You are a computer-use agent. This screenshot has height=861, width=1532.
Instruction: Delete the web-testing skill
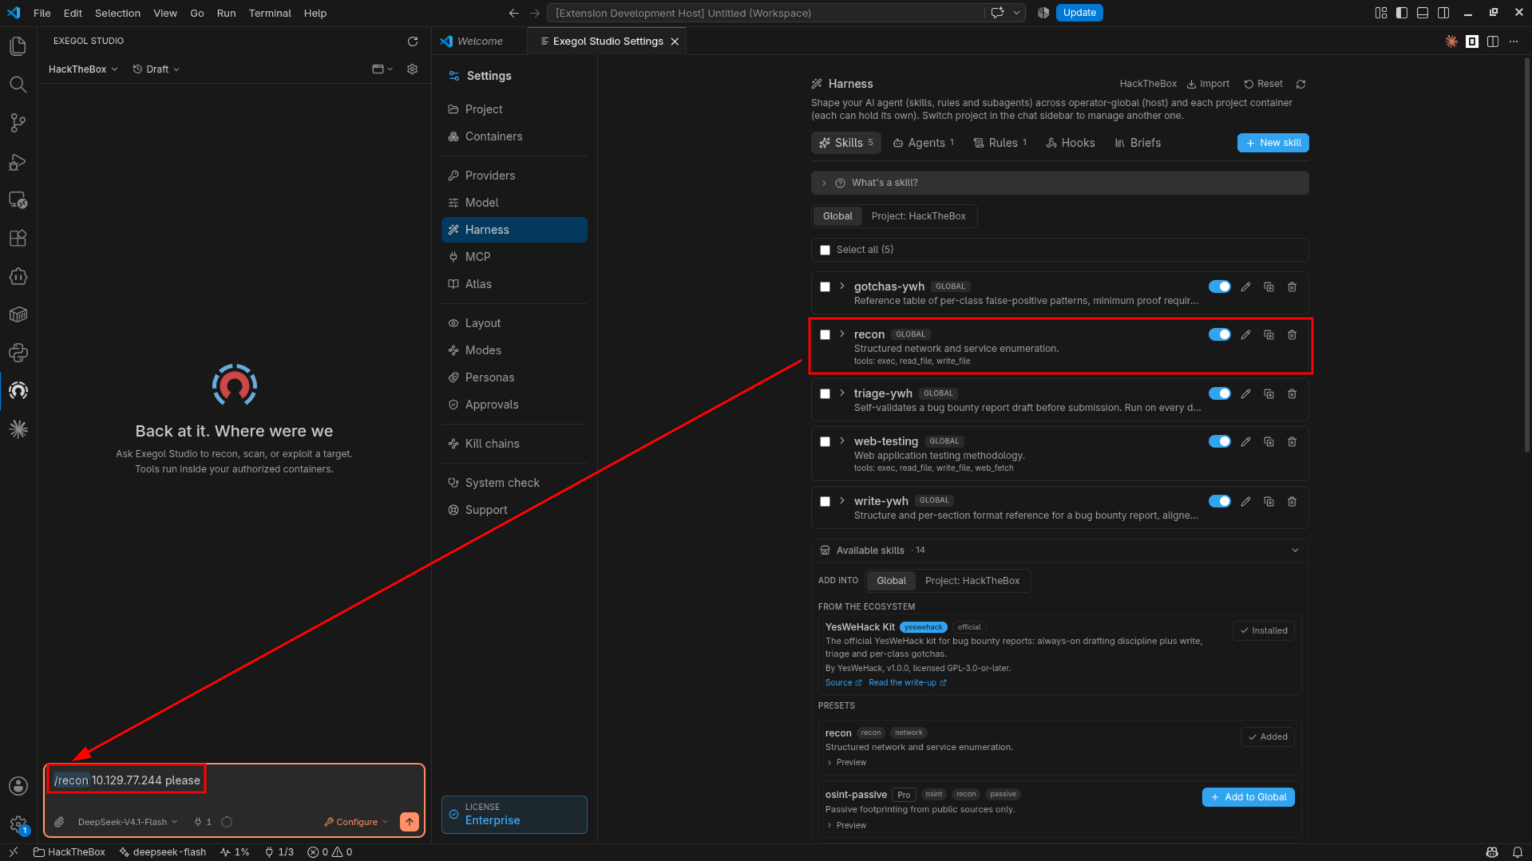(1292, 442)
